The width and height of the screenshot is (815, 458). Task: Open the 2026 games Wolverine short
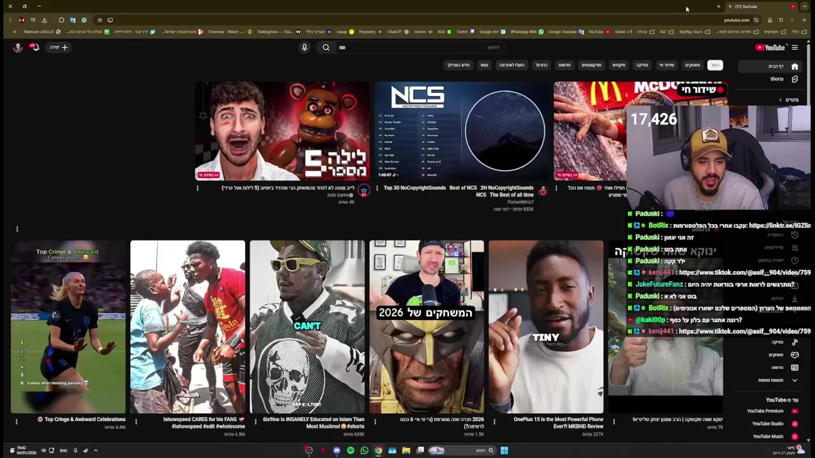(427, 327)
